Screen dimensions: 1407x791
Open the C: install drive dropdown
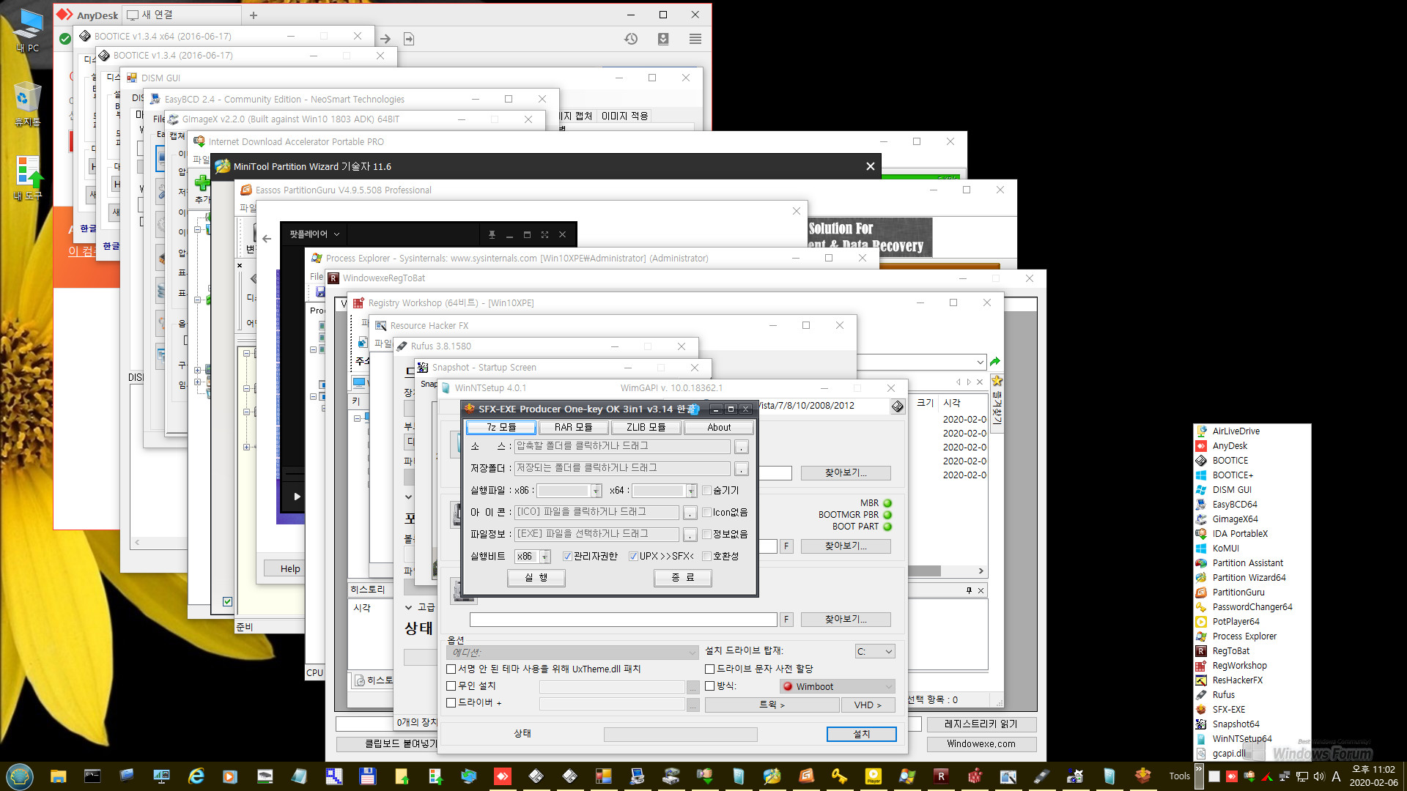(x=875, y=652)
